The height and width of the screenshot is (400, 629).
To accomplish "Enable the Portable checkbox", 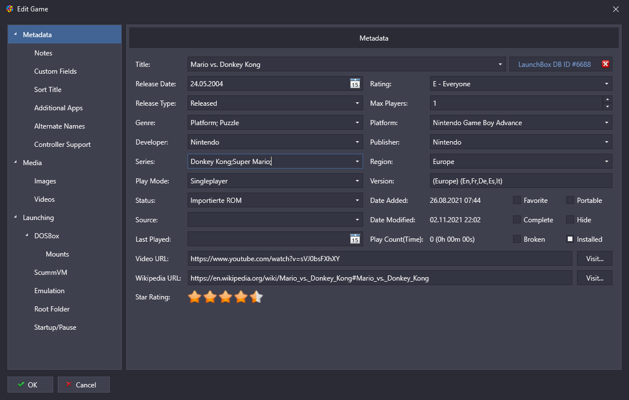I will [570, 200].
